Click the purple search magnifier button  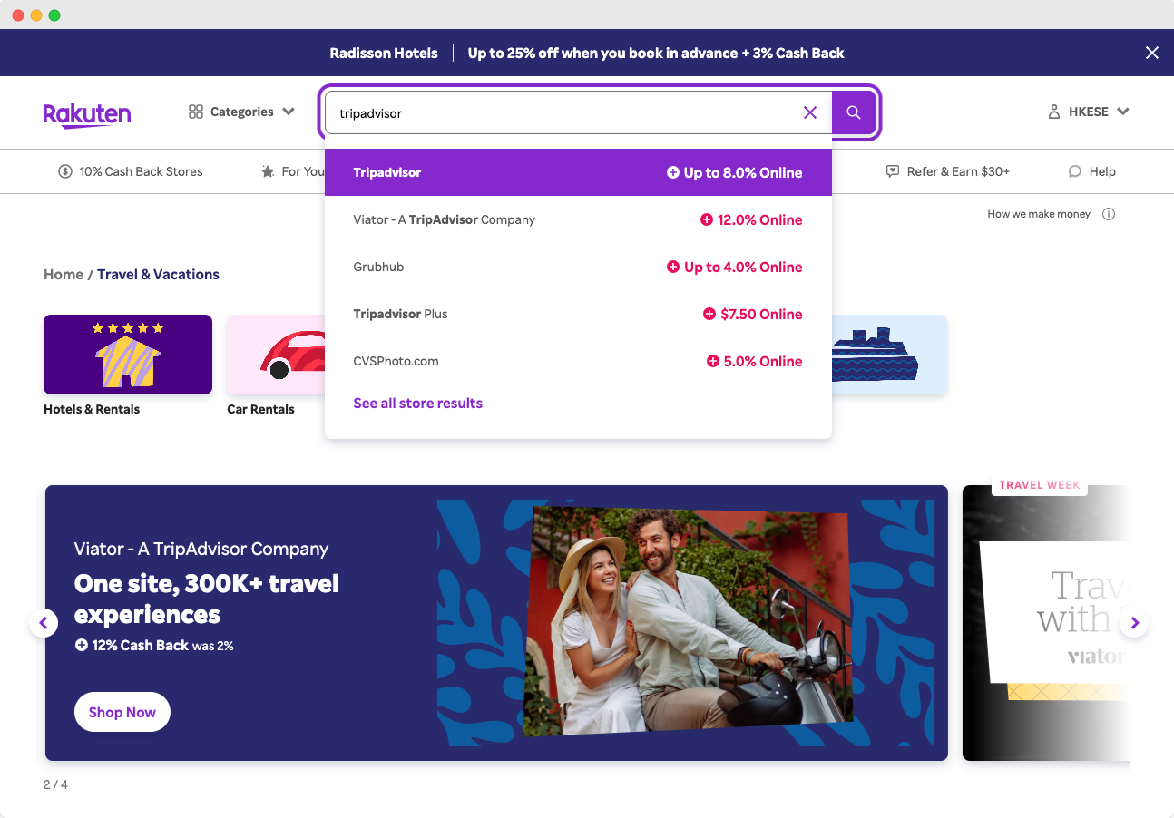(x=853, y=112)
